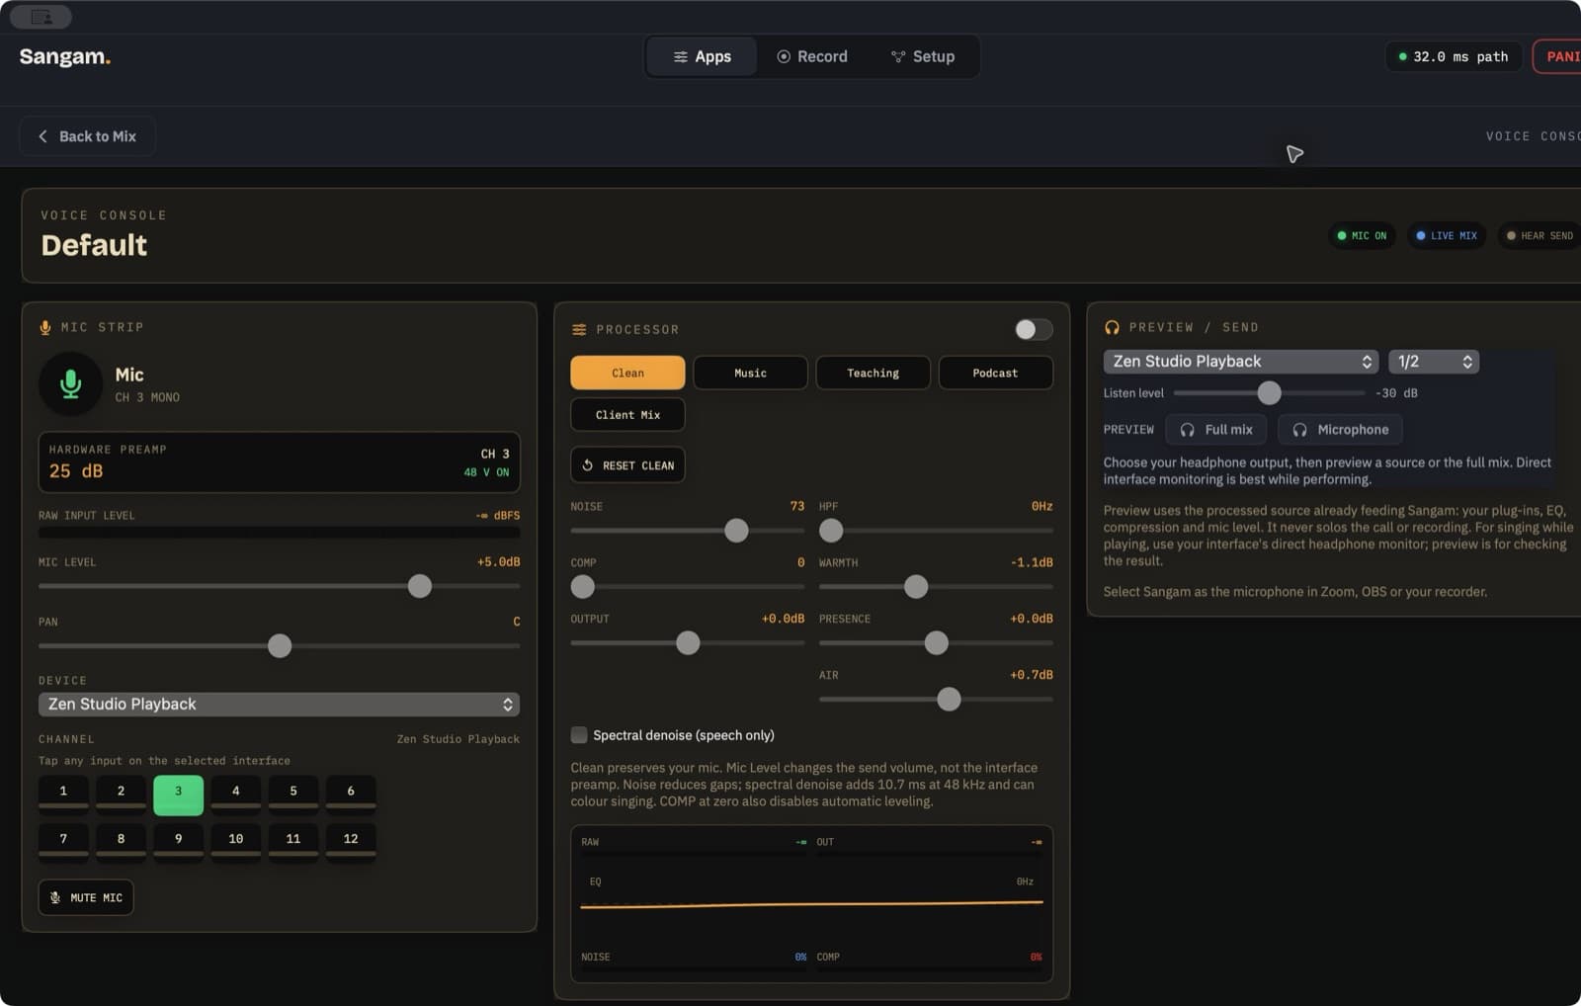Click the Processor panel sliders icon

pos(579,329)
